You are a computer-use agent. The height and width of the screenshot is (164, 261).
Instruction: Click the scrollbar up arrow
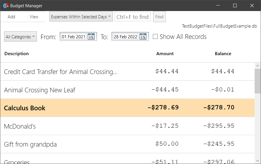coord(258,66)
